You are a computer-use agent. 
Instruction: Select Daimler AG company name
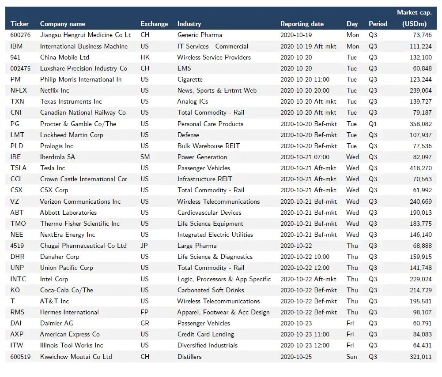pyautogui.click(x=57, y=323)
